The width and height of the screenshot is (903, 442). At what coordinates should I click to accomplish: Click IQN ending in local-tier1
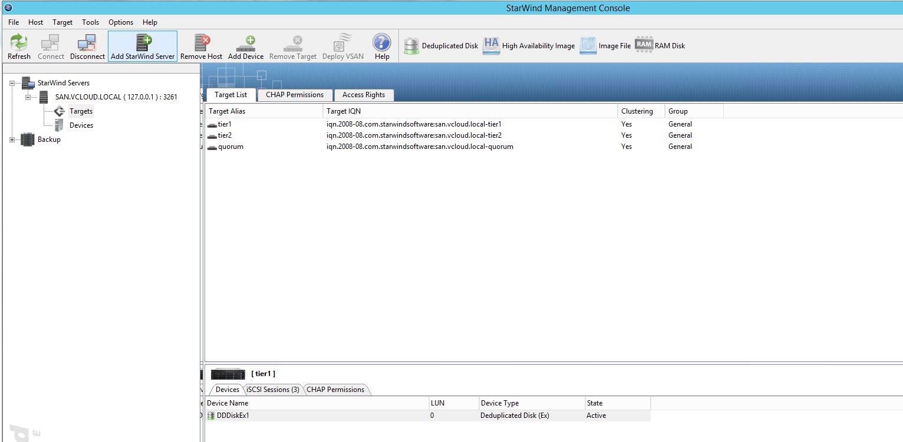click(414, 124)
